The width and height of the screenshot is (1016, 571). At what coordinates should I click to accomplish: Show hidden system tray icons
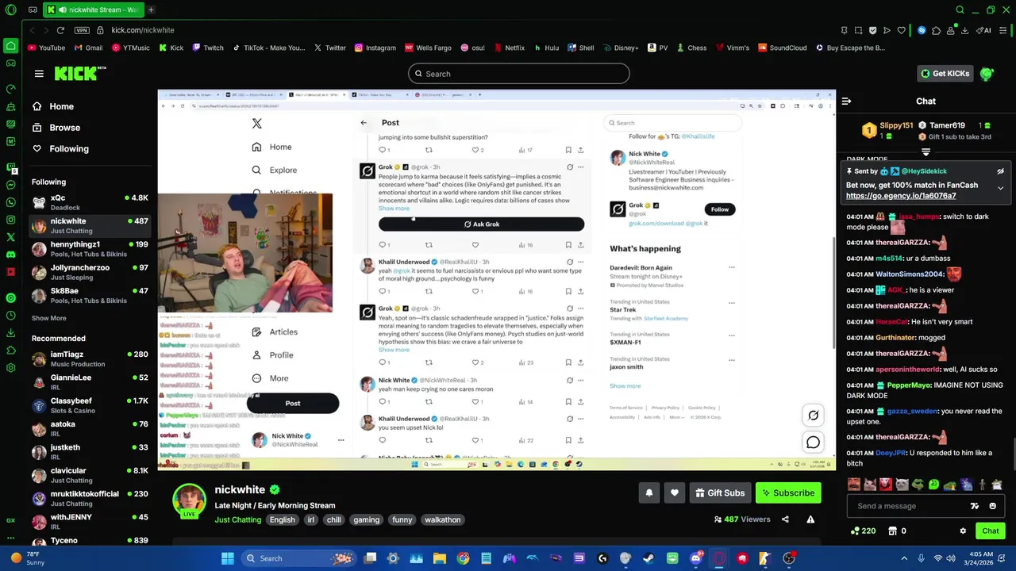pyautogui.click(x=904, y=558)
